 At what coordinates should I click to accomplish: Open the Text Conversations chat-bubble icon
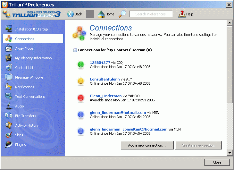click(9, 96)
